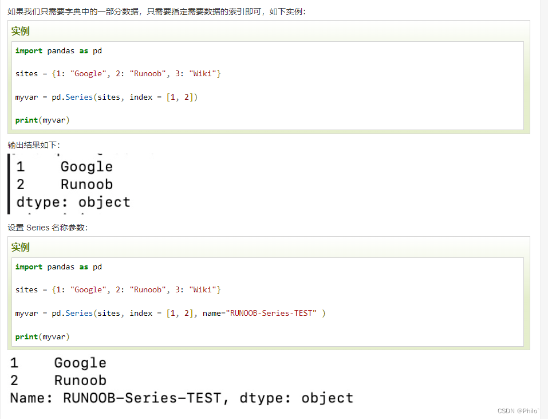Click standalone 'dtype: object' output line
548x419 pixels.
point(73,202)
